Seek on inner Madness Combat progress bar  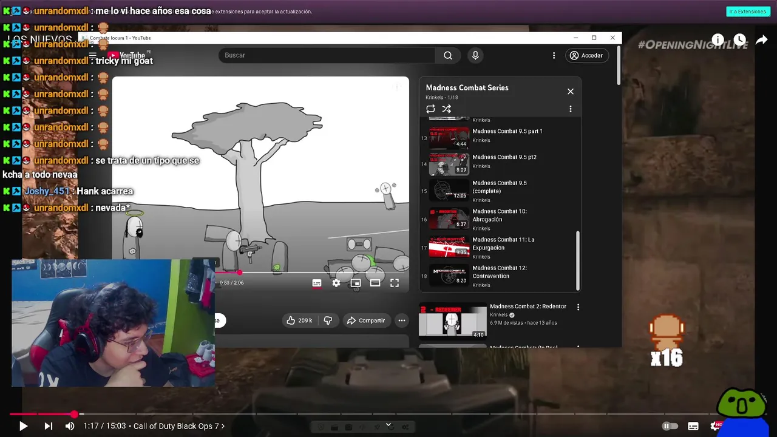312,273
